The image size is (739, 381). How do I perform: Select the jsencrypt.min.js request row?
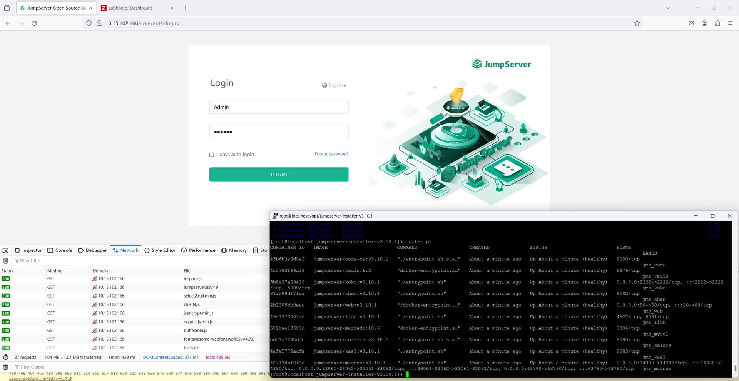pyautogui.click(x=135, y=313)
